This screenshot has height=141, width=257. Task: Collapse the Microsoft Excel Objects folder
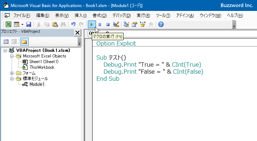[x=12, y=56]
